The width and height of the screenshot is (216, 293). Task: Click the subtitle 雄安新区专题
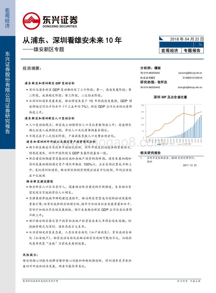49,49
